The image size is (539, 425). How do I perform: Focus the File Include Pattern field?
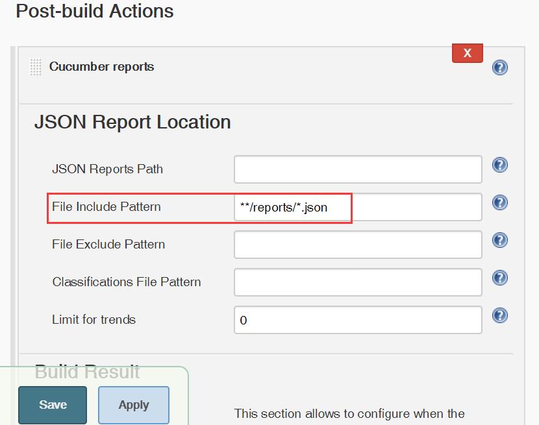(358, 207)
